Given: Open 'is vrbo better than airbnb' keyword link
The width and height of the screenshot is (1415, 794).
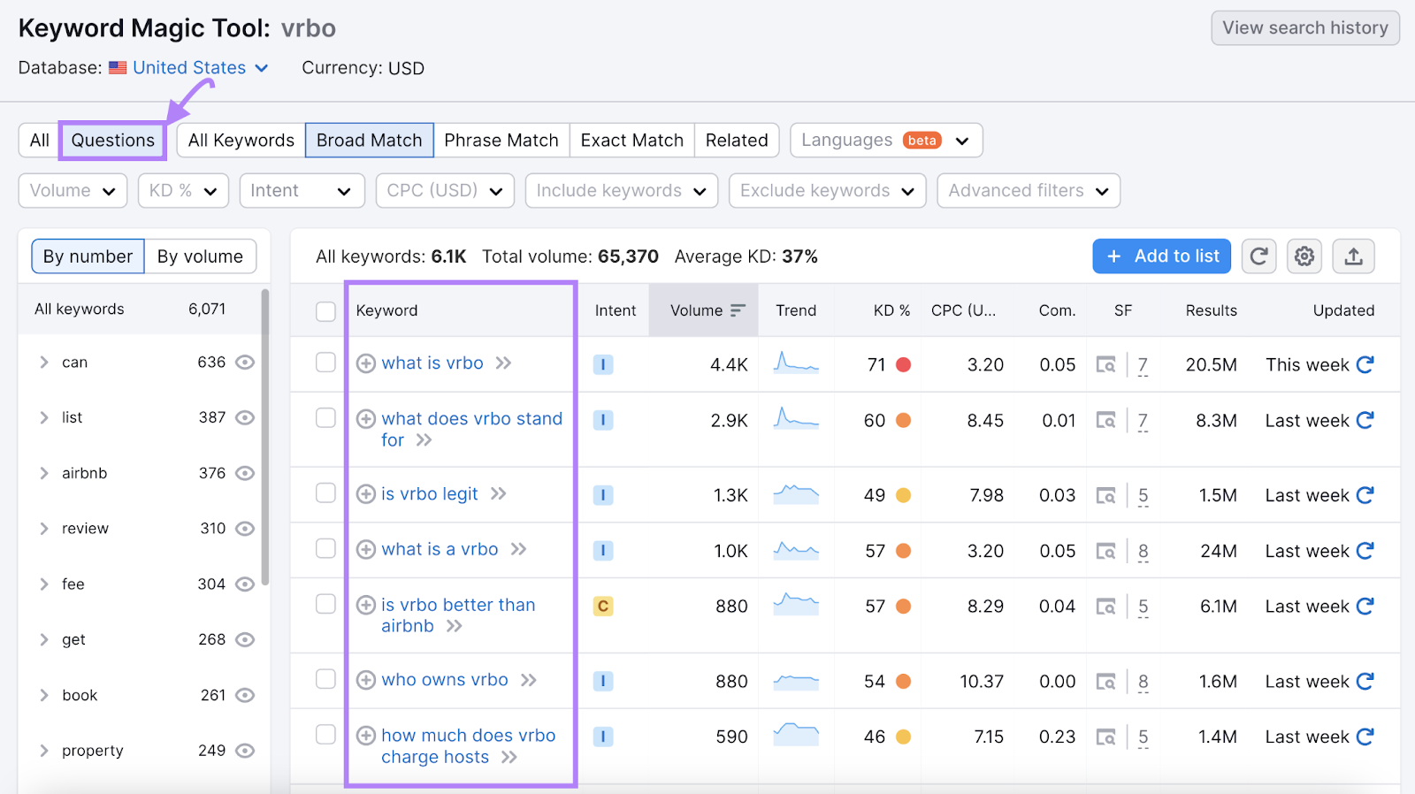Looking at the screenshot, I should 458,615.
